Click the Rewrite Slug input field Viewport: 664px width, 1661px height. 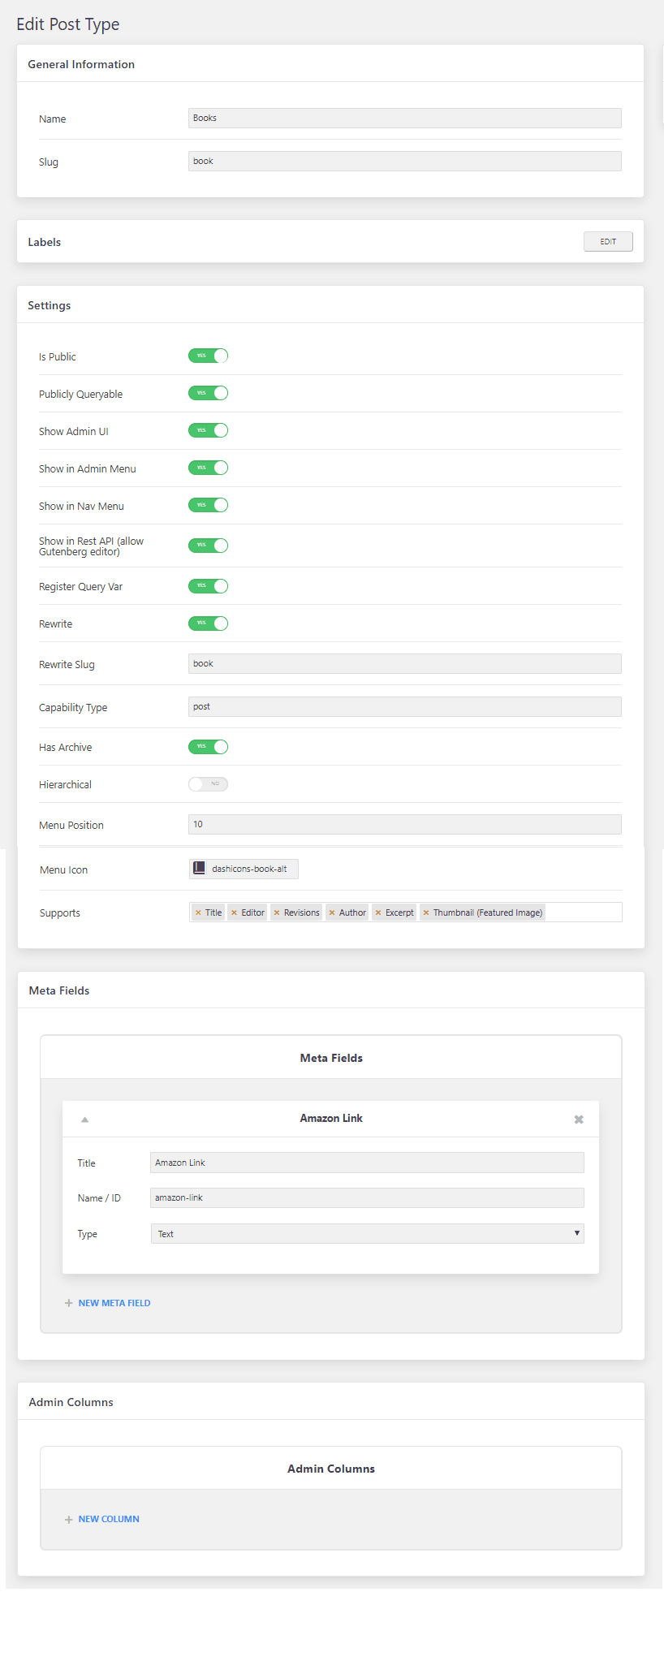click(x=404, y=664)
